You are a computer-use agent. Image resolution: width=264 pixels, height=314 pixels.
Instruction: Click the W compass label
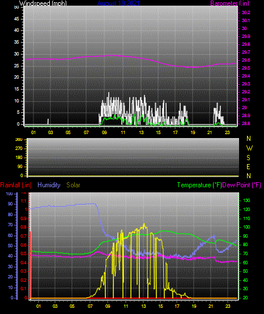click(249, 148)
